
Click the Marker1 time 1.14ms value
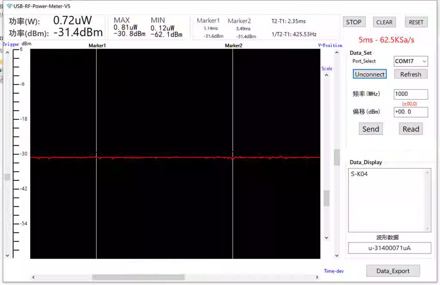211,28
